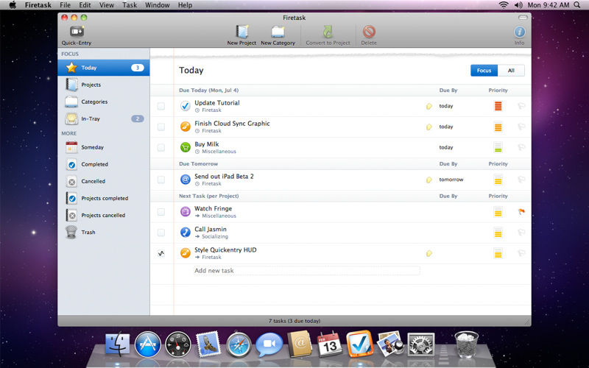Click the orange flag on Watch Fringe

pyautogui.click(x=521, y=212)
